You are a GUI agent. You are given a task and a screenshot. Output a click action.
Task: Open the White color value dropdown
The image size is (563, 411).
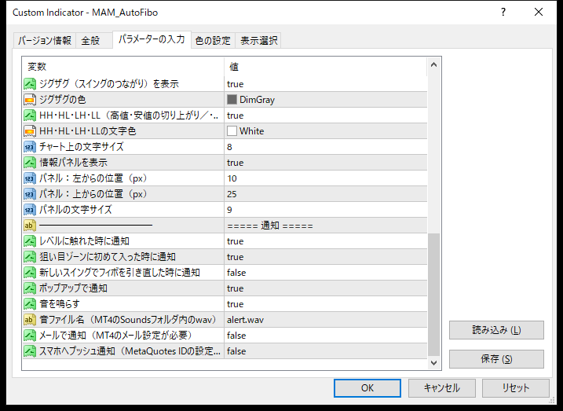(x=326, y=131)
